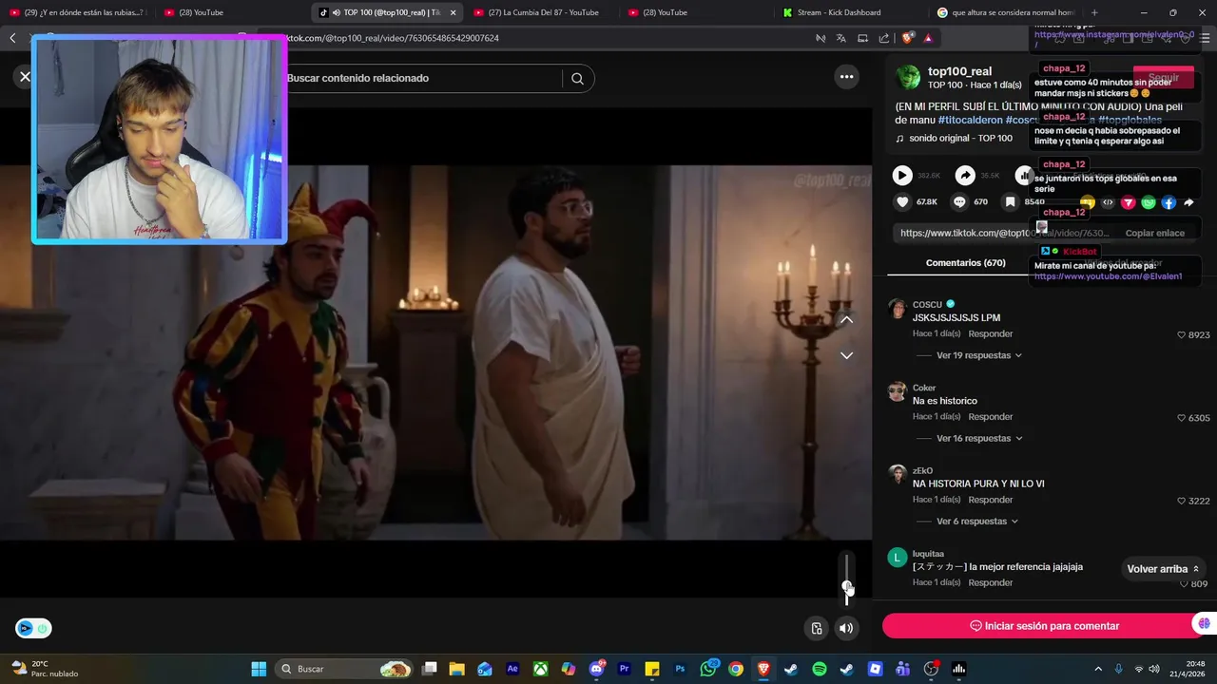Click the floating player icon beside the speaker

click(x=817, y=628)
